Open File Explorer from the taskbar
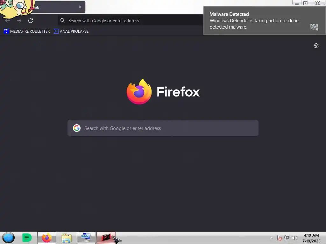This screenshot has height=244, width=326. coord(67,238)
